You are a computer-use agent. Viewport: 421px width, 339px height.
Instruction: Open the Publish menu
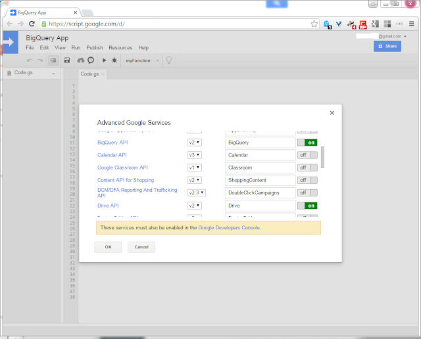pos(95,48)
